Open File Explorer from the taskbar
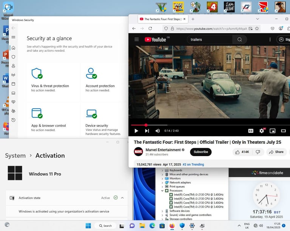Viewport: 290px width, 231px height. (142, 225)
